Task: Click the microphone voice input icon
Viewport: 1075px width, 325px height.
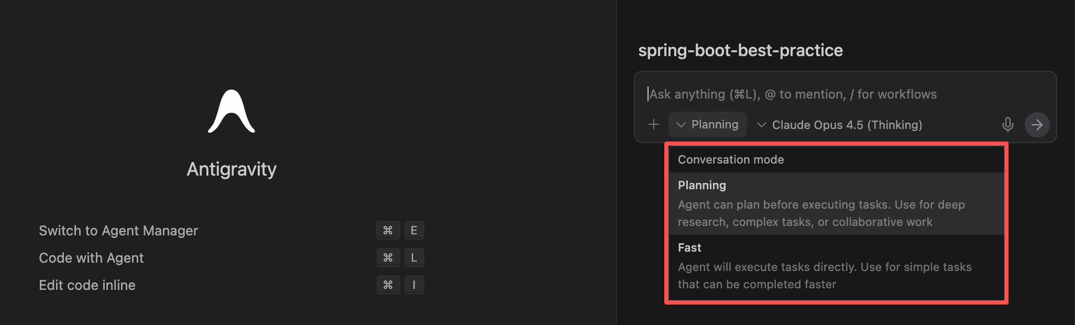Action: pos(1007,125)
